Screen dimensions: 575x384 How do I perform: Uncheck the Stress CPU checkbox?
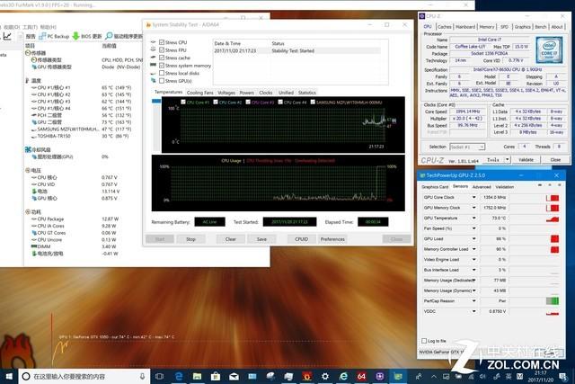coord(161,42)
